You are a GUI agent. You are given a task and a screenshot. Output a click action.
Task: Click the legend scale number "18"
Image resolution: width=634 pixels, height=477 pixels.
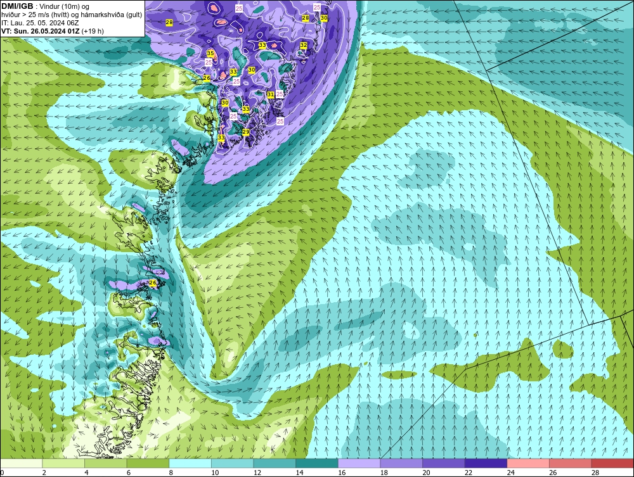pos(384,473)
